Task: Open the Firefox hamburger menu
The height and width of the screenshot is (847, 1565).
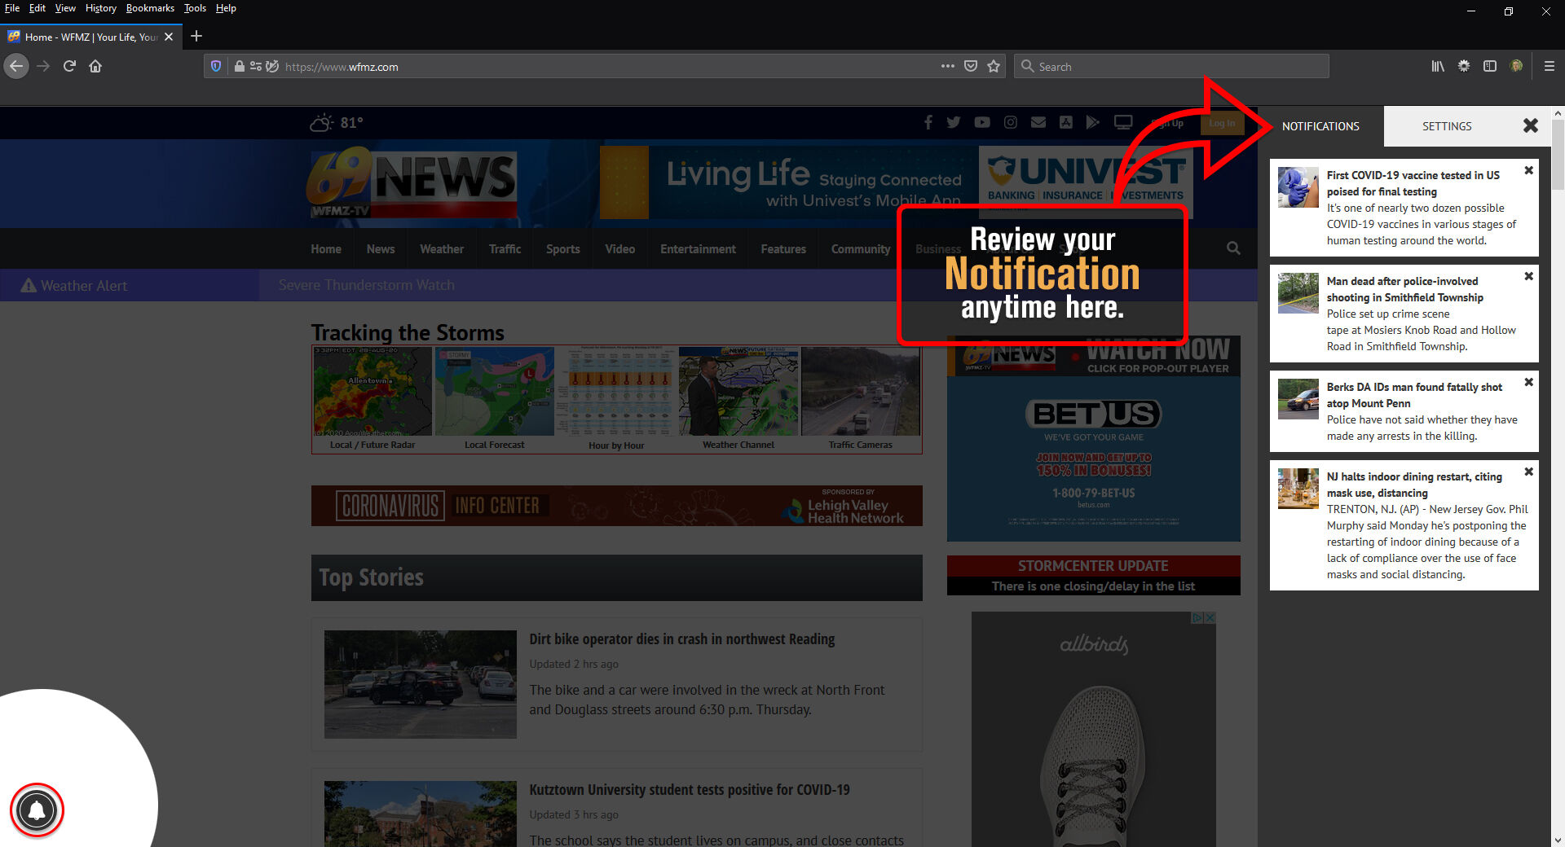Action: [1549, 66]
